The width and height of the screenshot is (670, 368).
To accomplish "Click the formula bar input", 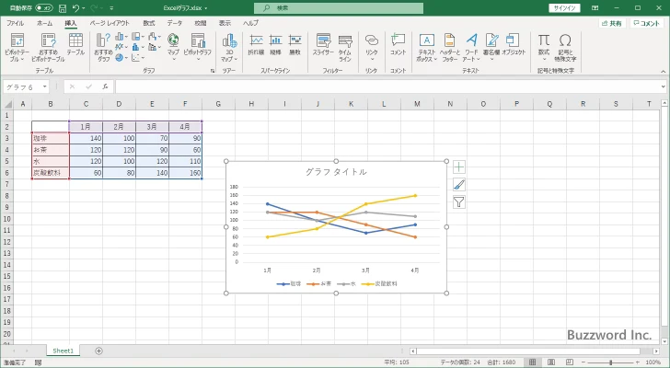I will tap(387, 86).
